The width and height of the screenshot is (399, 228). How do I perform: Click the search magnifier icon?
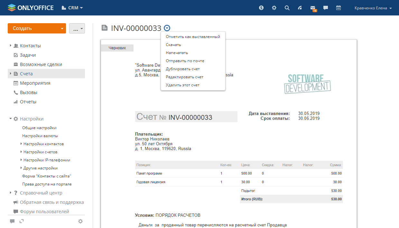coord(287,8)
